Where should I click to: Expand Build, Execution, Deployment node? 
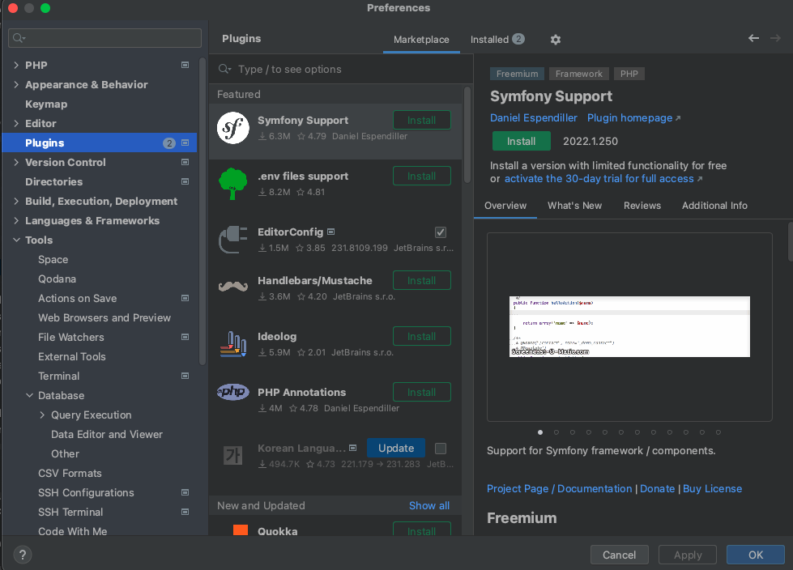[x=16, y=201]
